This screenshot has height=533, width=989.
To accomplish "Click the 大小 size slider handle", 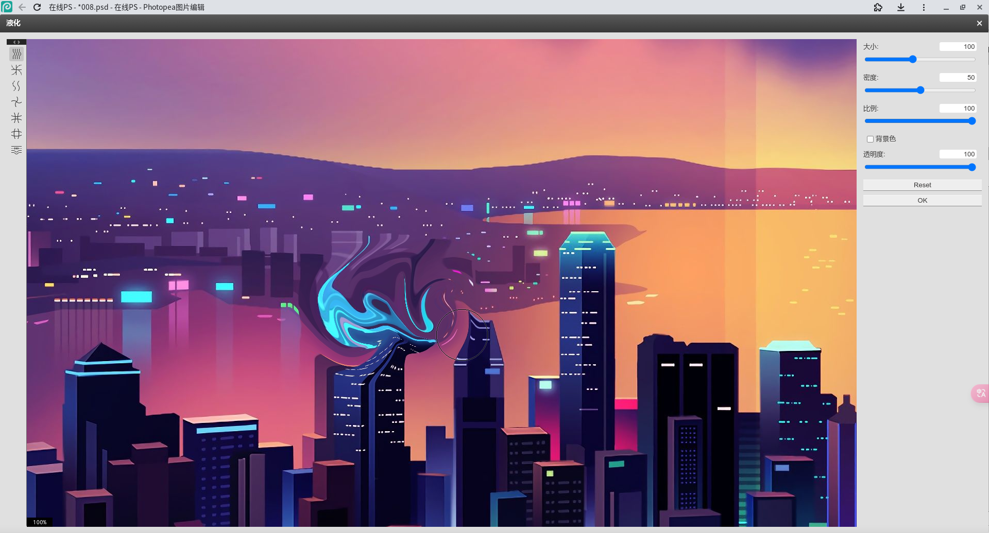I will (913, 59).
